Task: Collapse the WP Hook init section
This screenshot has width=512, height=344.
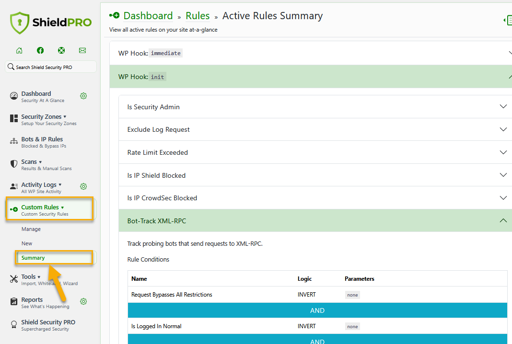Action: click(311, 77)
